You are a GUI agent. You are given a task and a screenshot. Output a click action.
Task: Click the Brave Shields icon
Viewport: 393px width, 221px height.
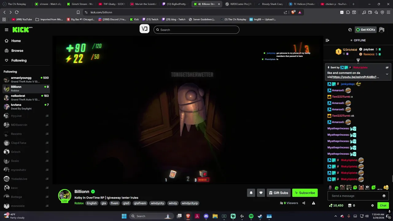pos(293,12)
